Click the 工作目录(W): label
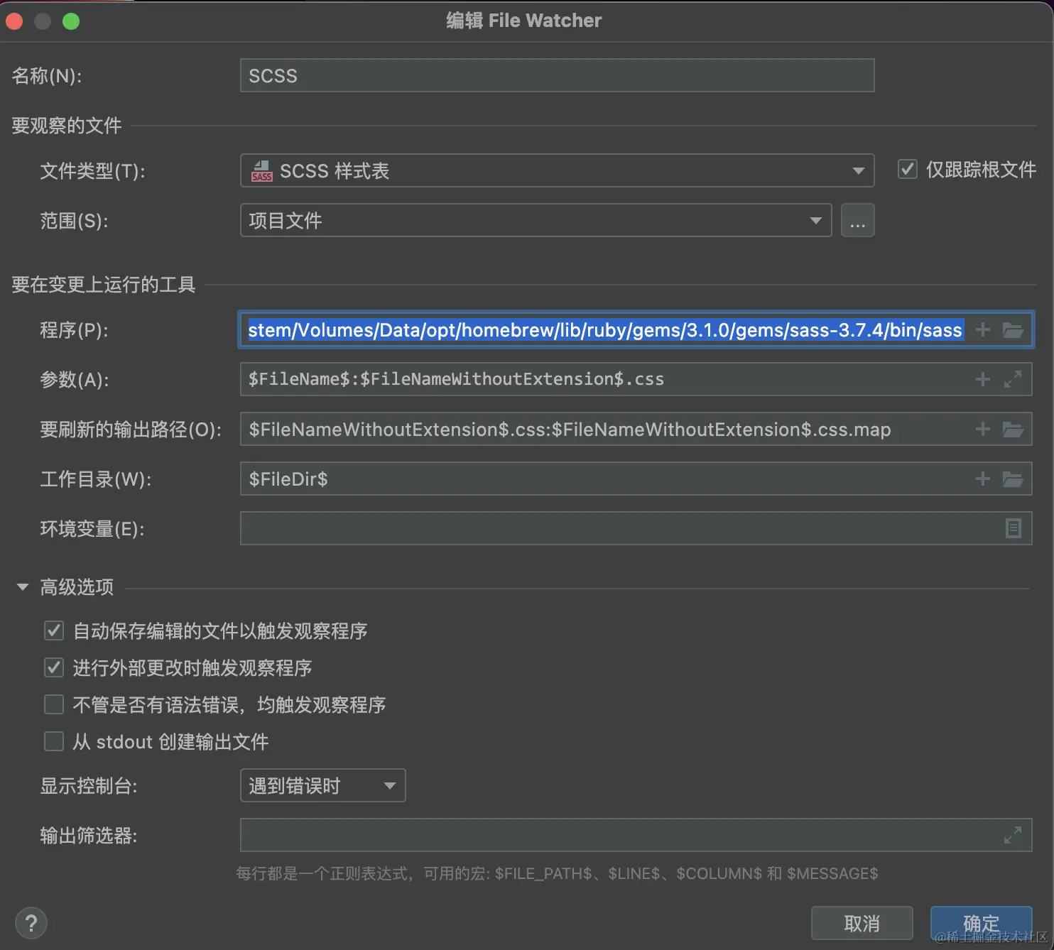Screen dimensions: 1054x950 click(x=96, y=479)
